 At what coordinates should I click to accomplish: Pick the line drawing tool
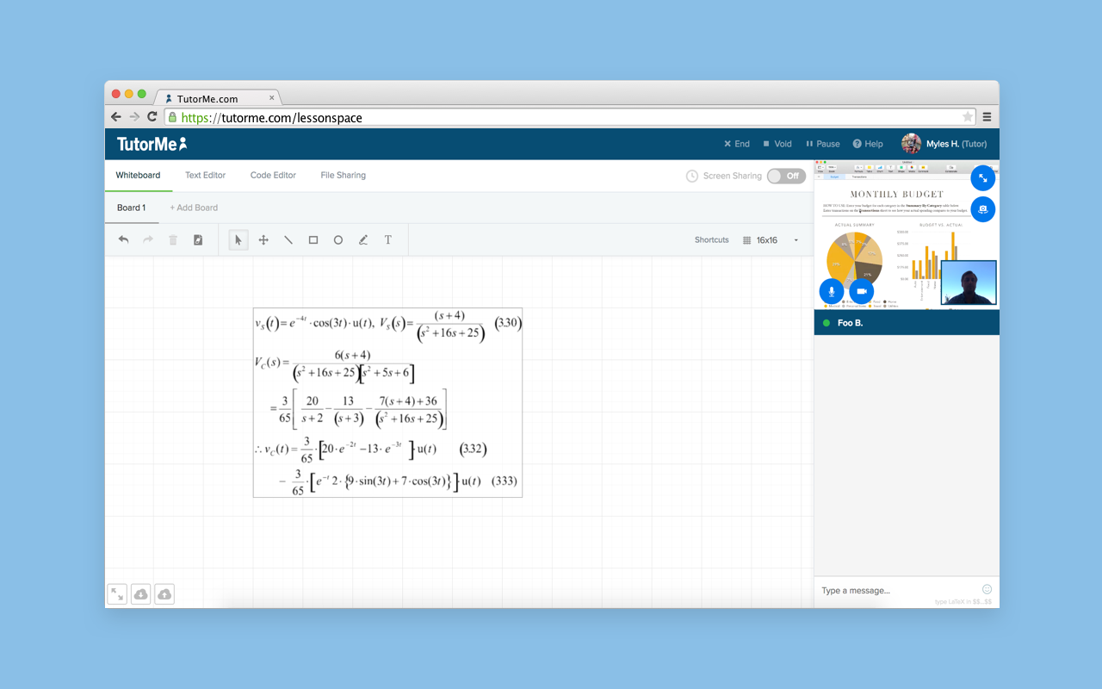(x=288, y=239)
